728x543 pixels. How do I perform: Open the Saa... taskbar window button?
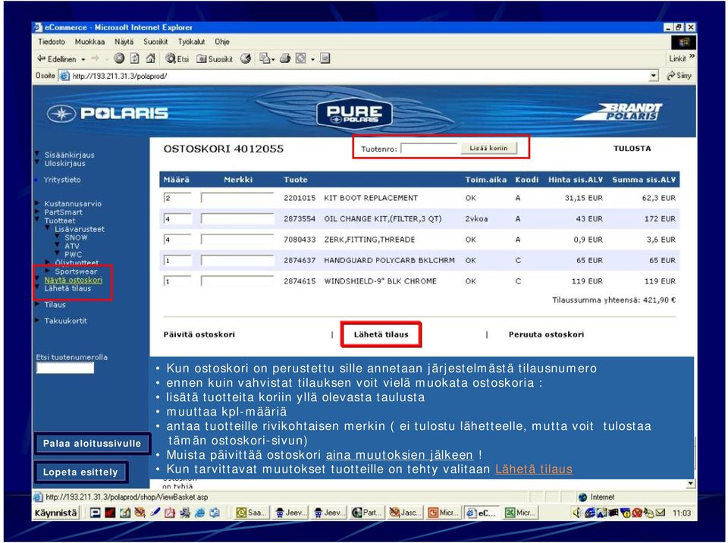coord(251,513)
